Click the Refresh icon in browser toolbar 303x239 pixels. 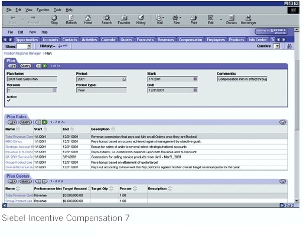pos(71,18)
